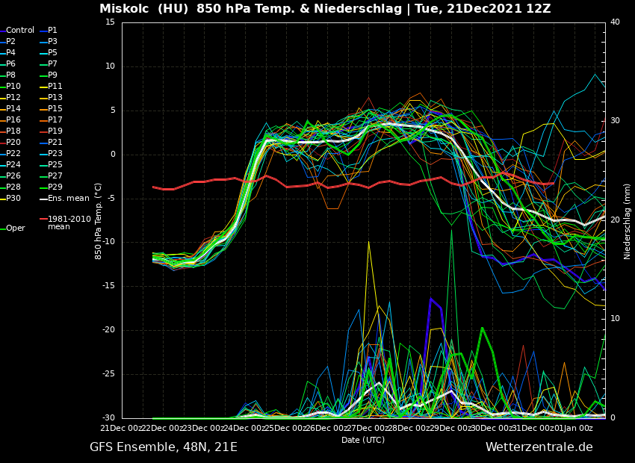Screen dimensions: 635x463
Task: Select the 1981-2010 mean legend entry
Action: coord(69,223)
